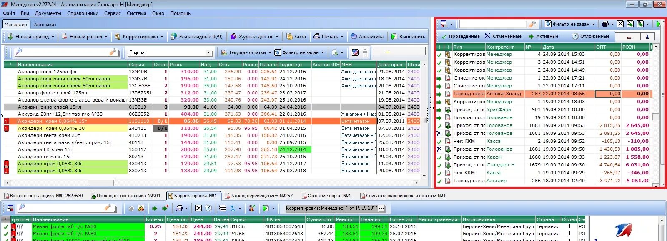The height and width of the screenshot is (241, 667).
Task: Click the plain green arrow in the bottom toolbar
Action: (x=155, y=208)
